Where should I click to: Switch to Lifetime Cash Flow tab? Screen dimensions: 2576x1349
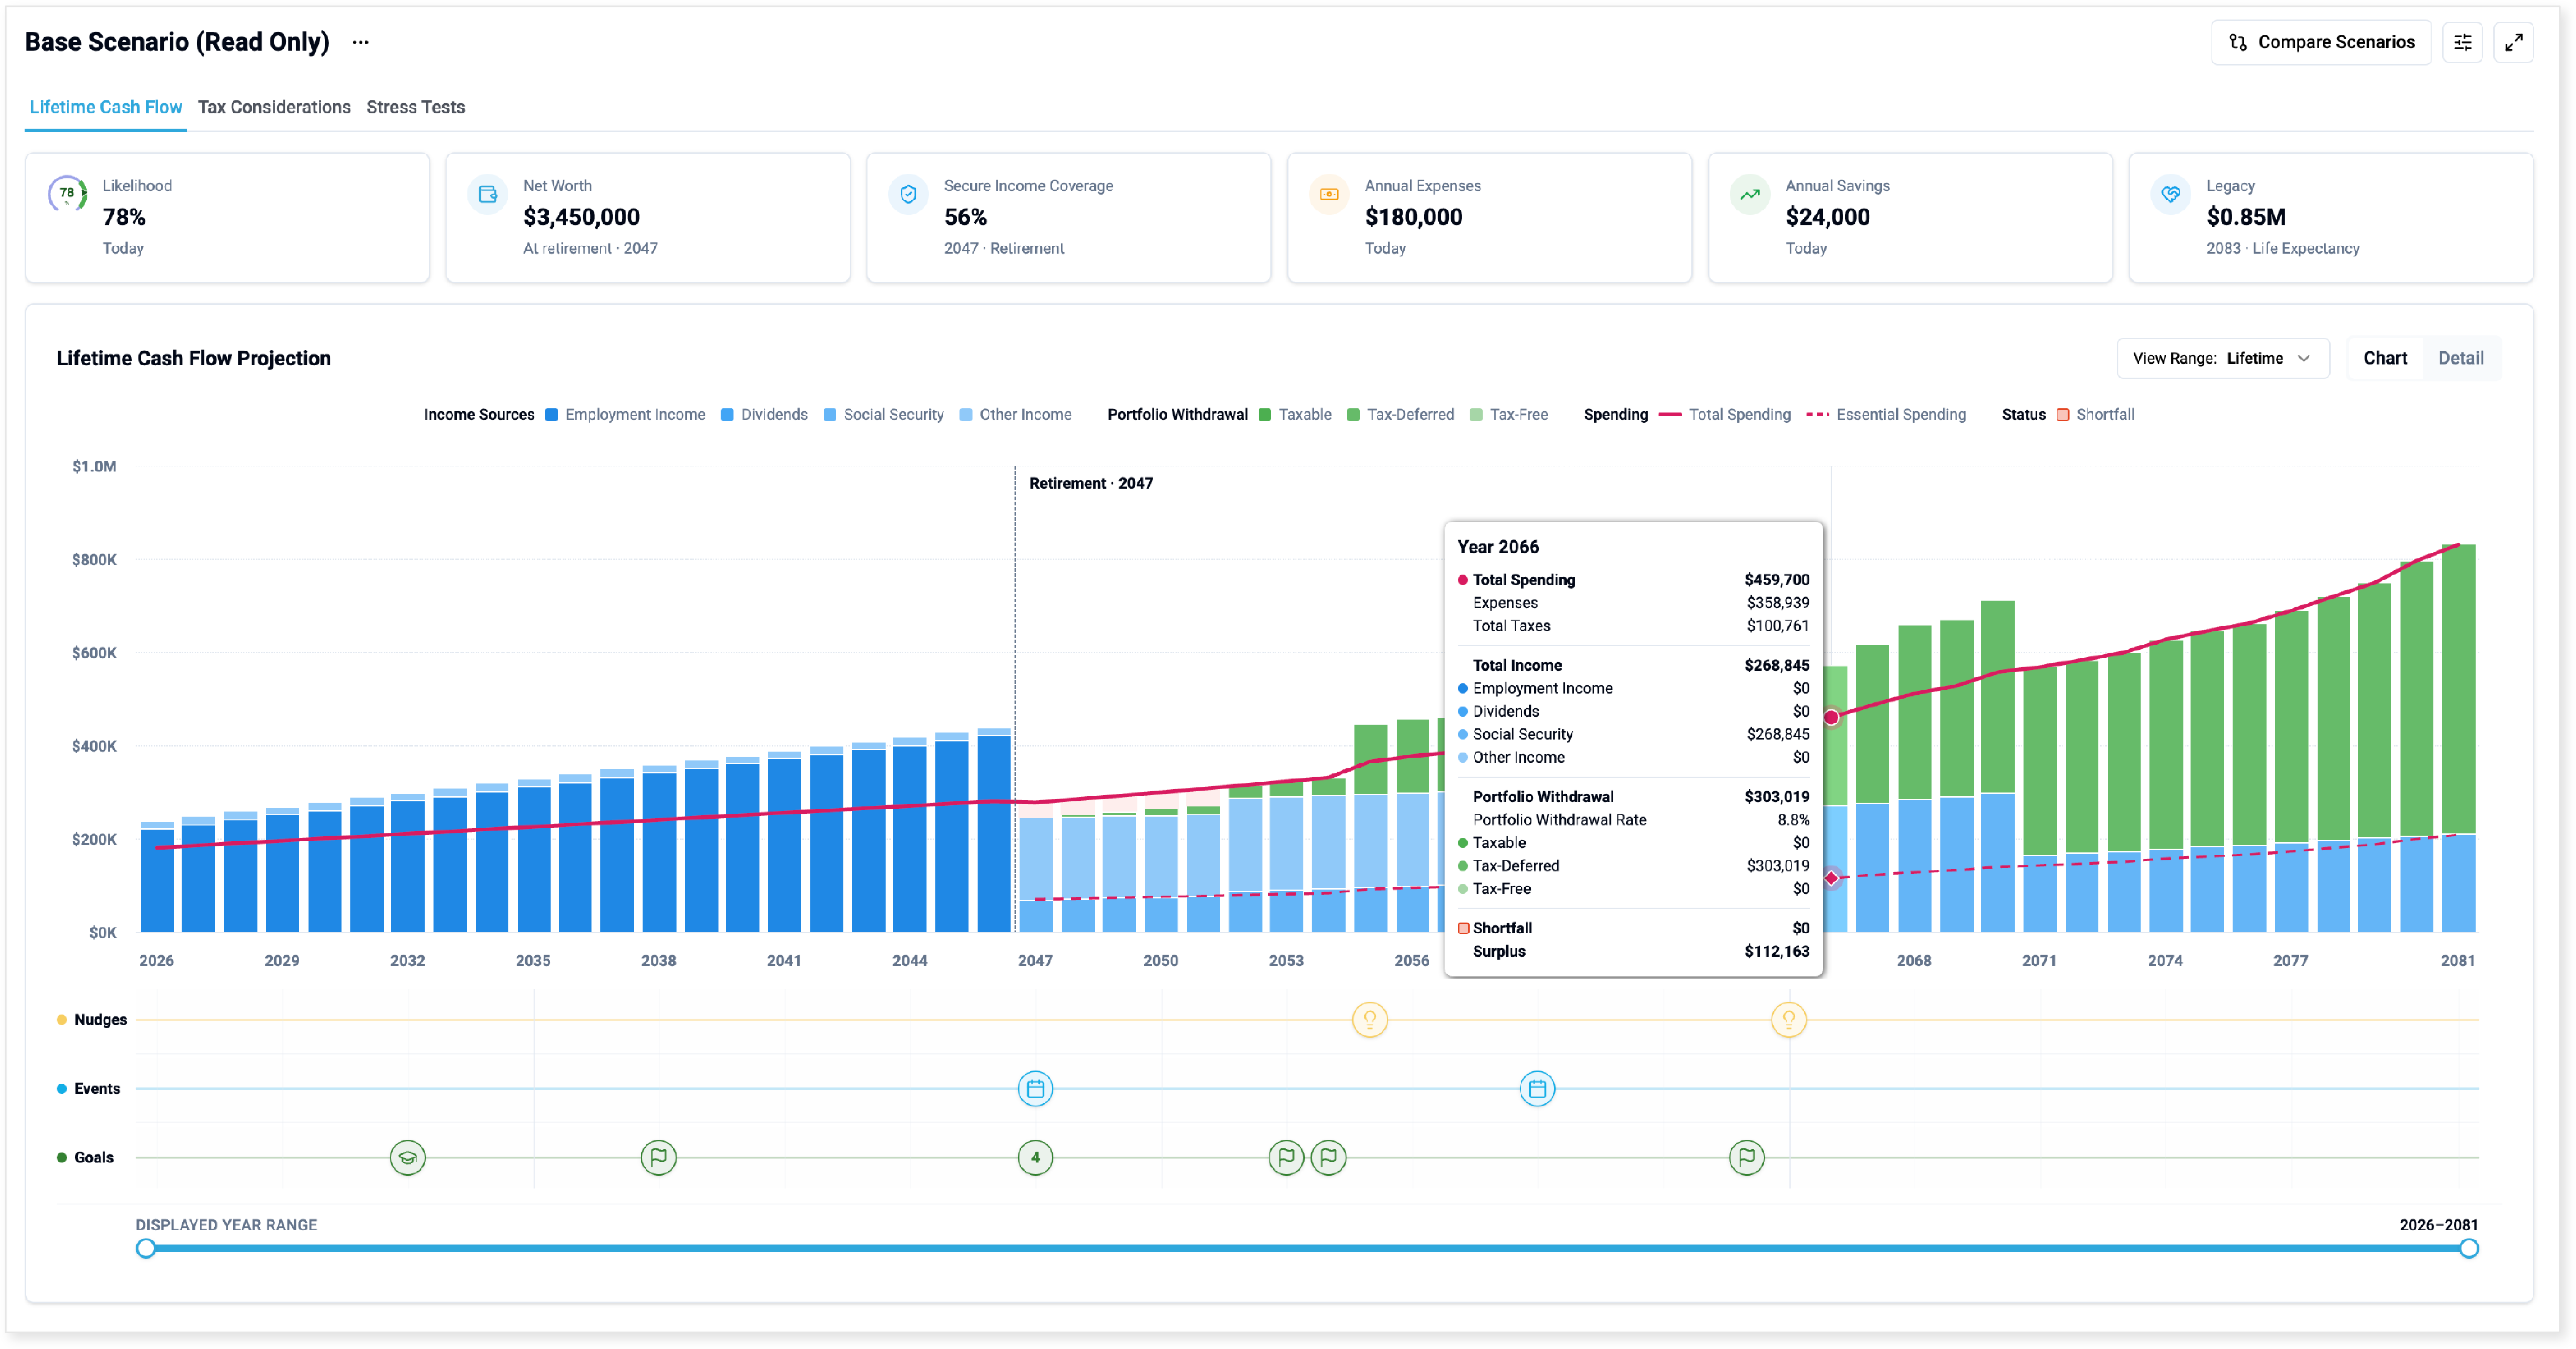click(106, 107)
